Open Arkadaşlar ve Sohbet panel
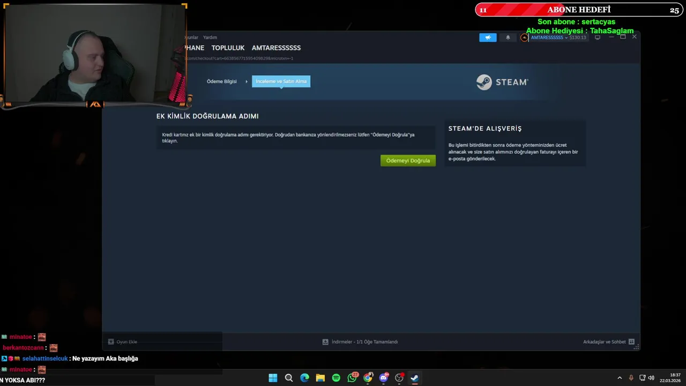 (609, 342)
